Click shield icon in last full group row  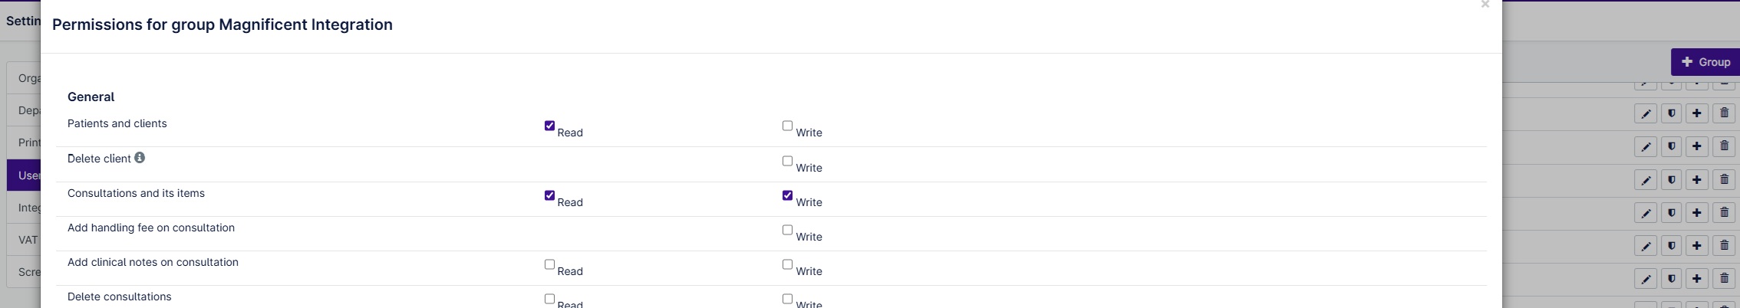[x=1672, y=279]
